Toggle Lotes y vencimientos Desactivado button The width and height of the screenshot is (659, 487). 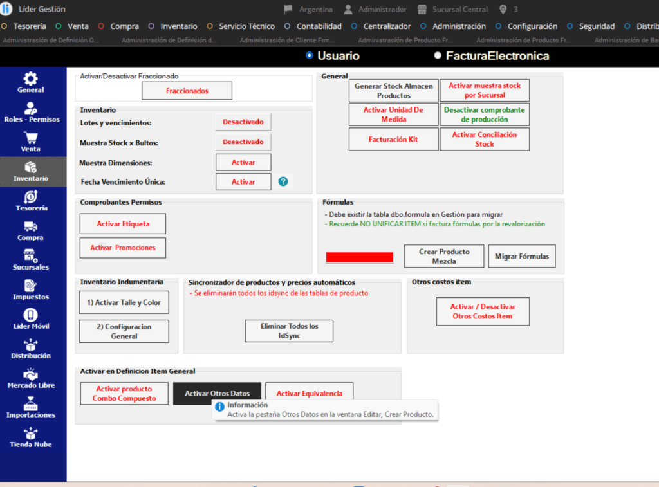click(243, 122)
